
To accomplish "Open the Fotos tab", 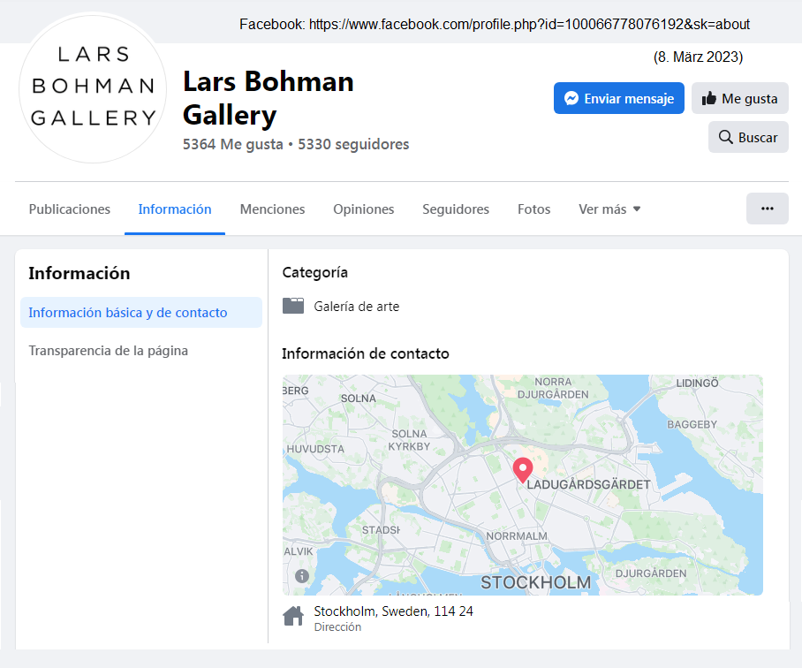I will coord(533,209).
